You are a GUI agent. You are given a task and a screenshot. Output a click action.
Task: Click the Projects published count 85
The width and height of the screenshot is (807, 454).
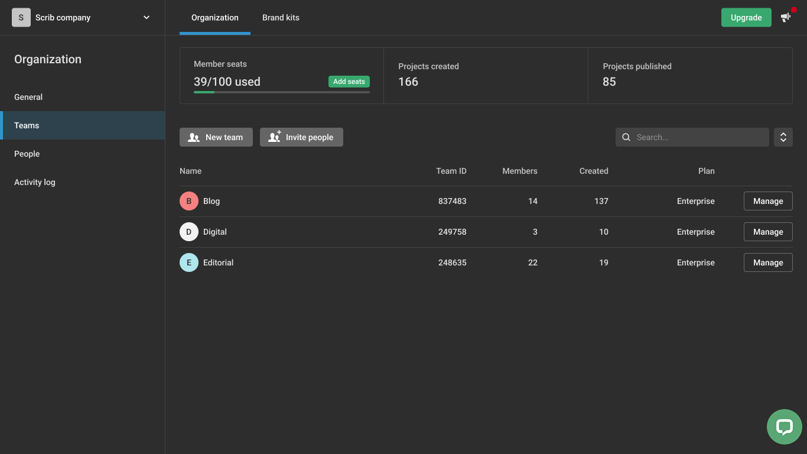click(x=609, y=82)
